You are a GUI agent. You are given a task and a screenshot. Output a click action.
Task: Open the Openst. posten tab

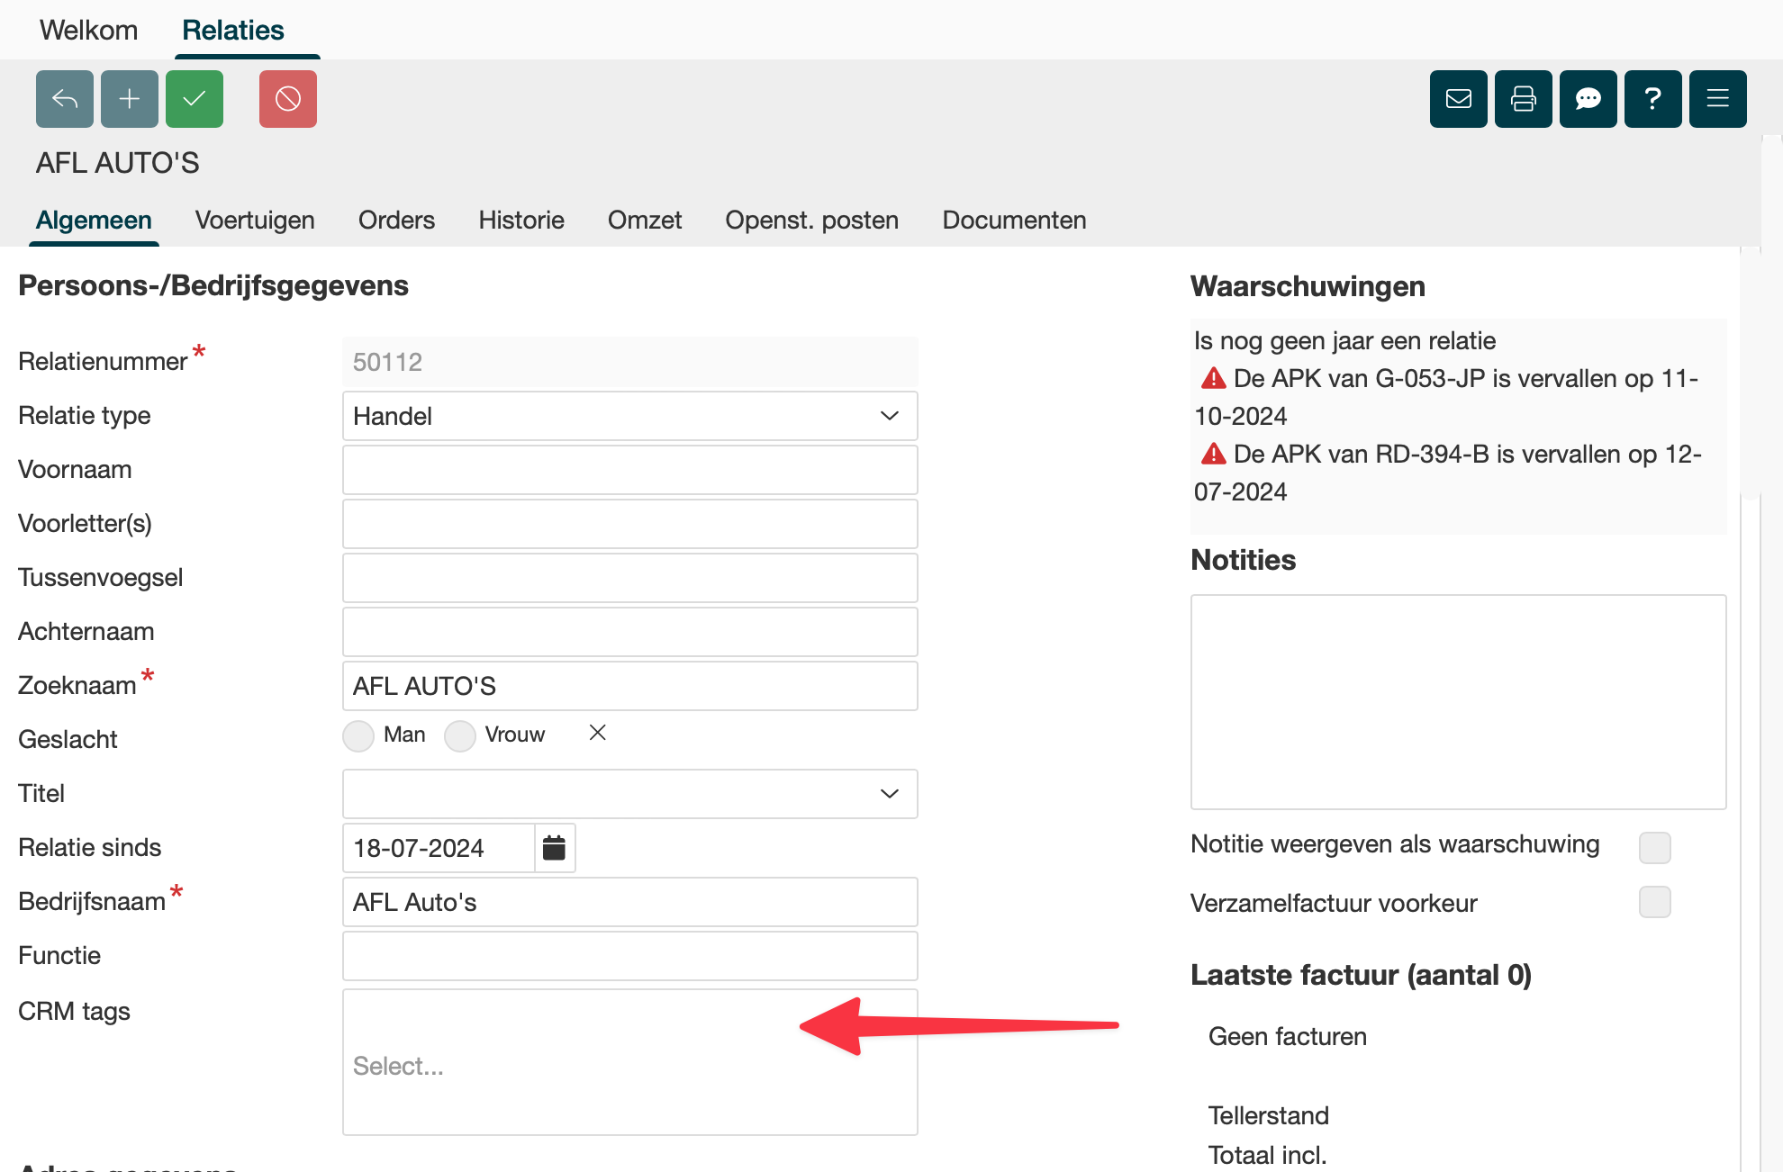(x=811, y=221)
